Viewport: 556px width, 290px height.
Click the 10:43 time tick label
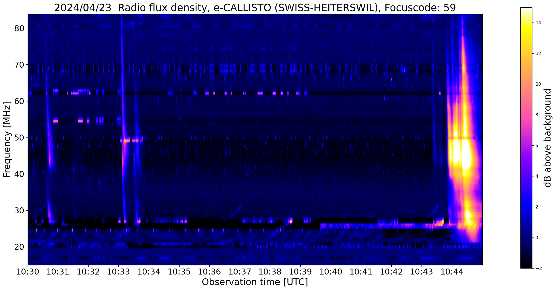click(422, 272)
